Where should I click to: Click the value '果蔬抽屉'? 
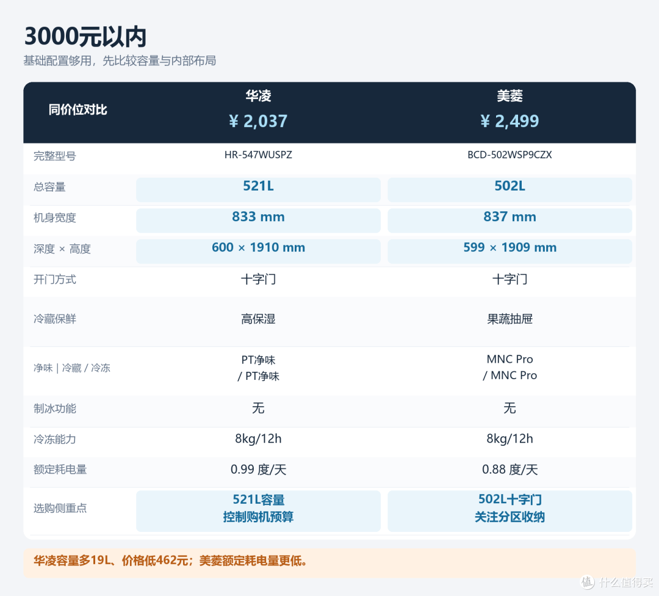(x=510, y=319)
